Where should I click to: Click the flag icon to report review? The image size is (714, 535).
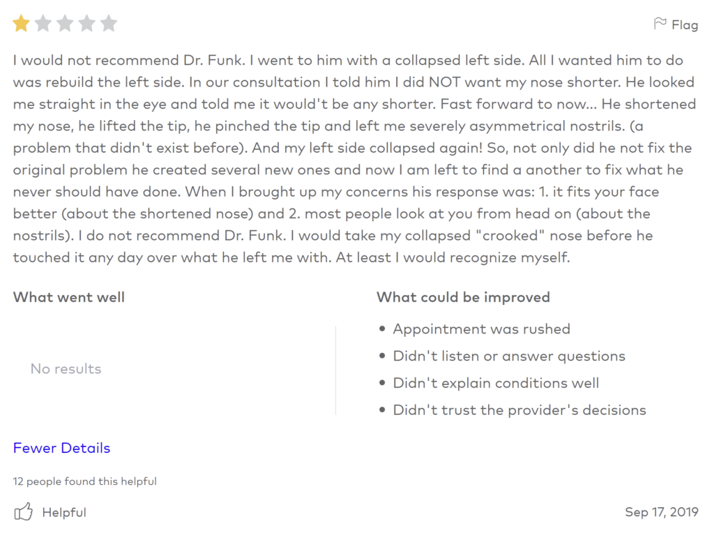coord(660,24)
